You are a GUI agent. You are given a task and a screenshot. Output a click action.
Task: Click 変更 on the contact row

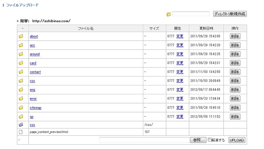pyautogui.click(x=180, y=72)
